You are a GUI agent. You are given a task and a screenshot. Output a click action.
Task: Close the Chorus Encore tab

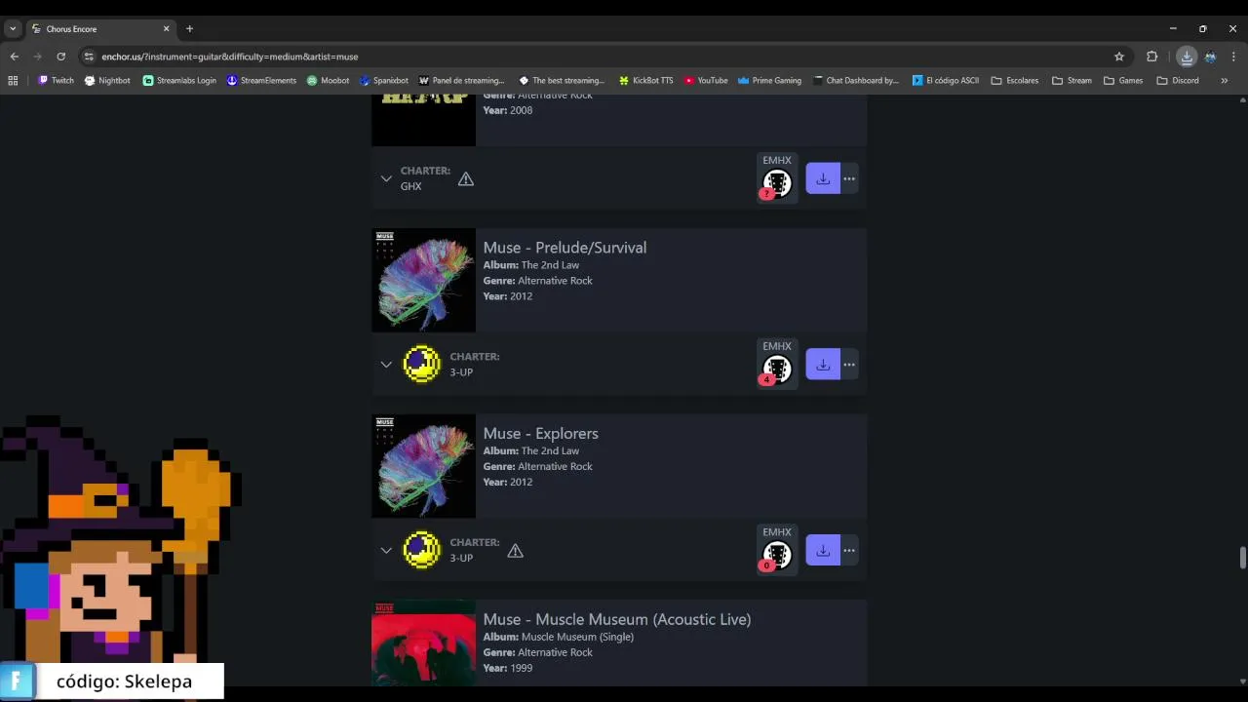(x=166, y=29)
